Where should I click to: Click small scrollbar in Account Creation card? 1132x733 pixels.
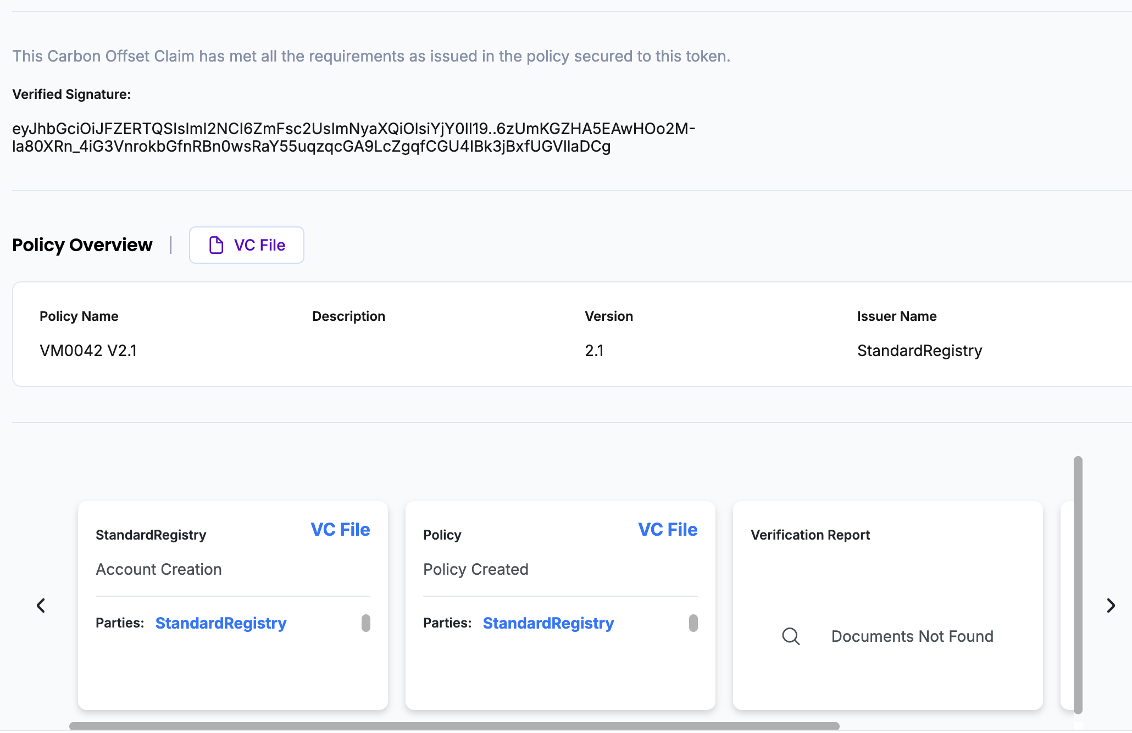[x=366, y=623]
